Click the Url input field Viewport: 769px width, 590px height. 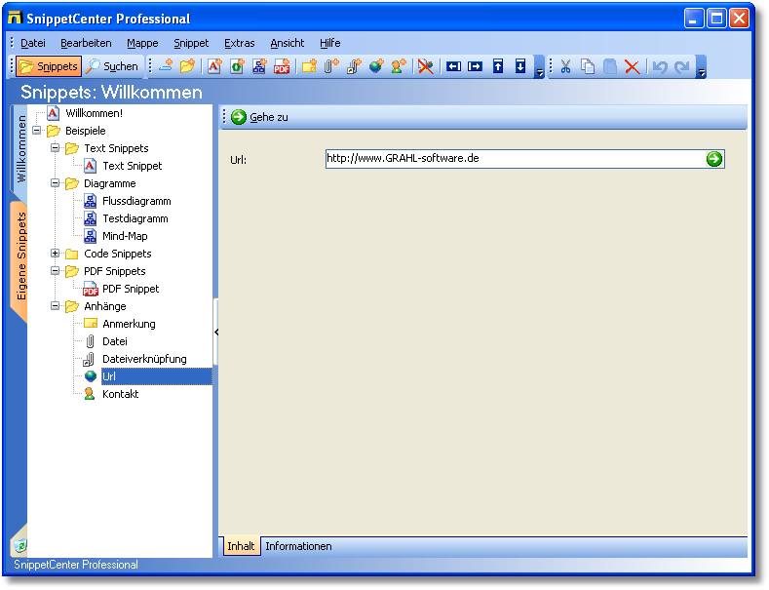point(524,159)
